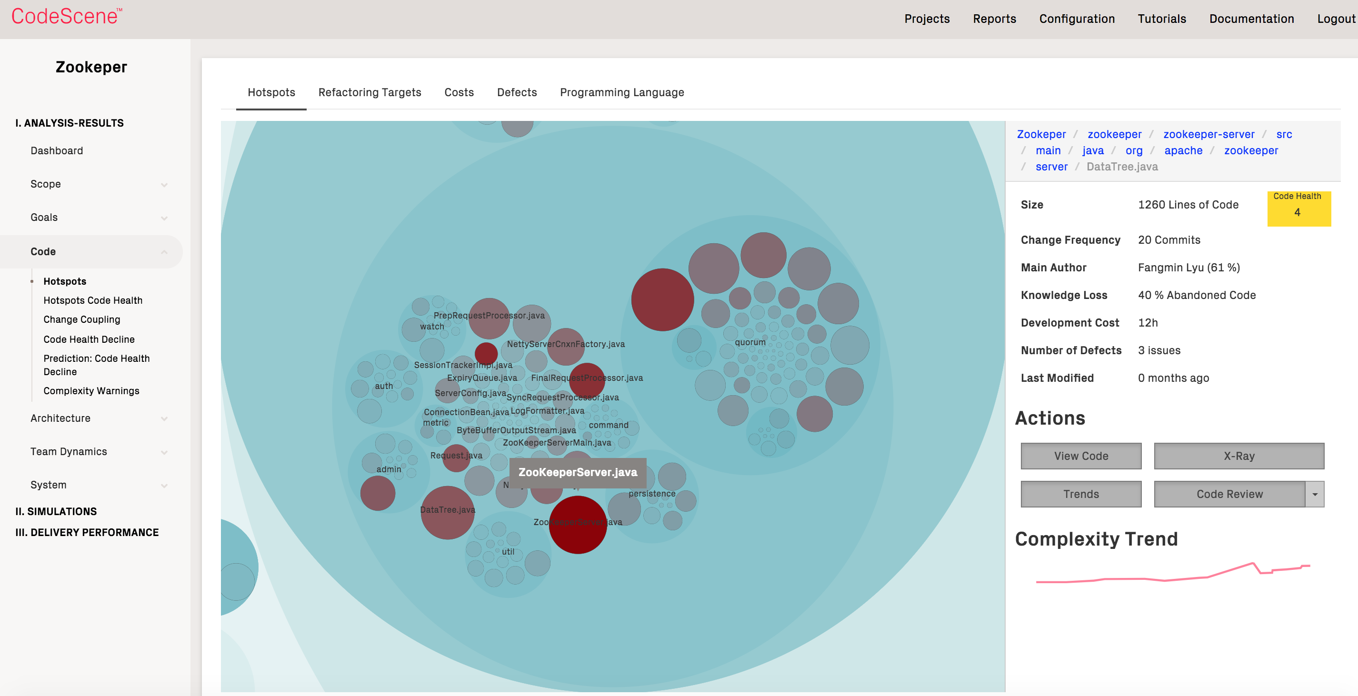This screenshot has width=1358, height=696.
Task: Open Change Coupling analysis
Action: (x=82, y=319)
